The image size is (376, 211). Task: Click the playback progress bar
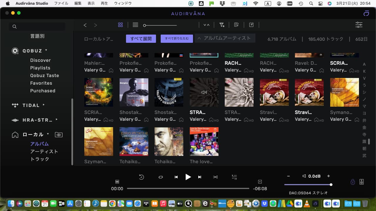(188, 188)
